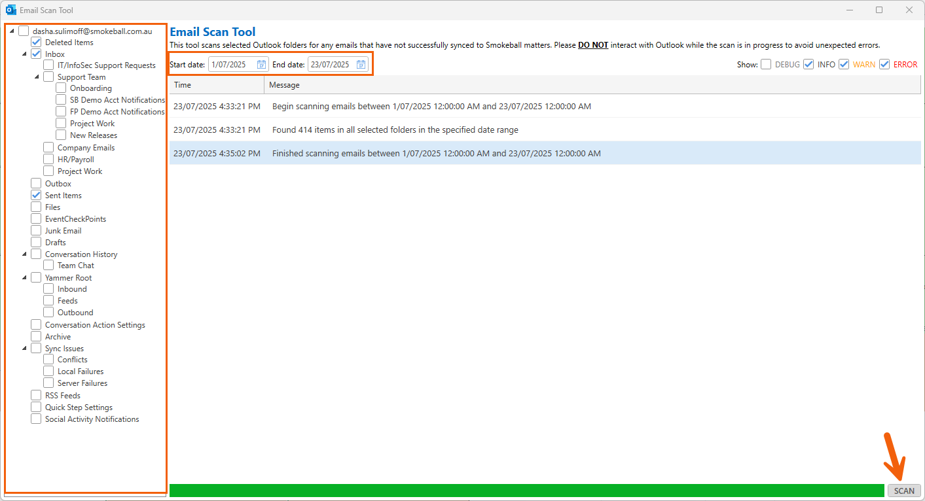This screenshot has width=925, height=501.
Task: Open the Start date calendar picker icon
Action: pyautogui.click(x=262, y=64)
